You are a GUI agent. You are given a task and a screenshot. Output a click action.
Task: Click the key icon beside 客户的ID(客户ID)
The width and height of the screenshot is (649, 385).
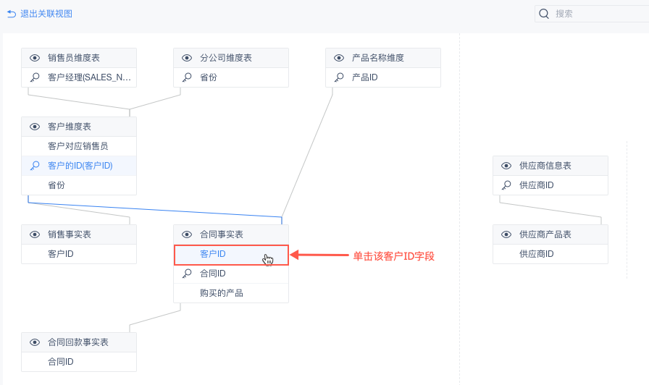tap(35, 166)
